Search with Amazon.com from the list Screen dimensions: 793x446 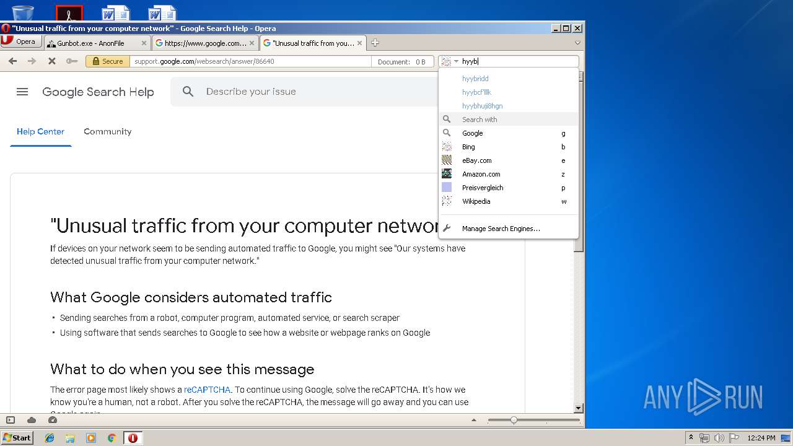coord(508,174)
